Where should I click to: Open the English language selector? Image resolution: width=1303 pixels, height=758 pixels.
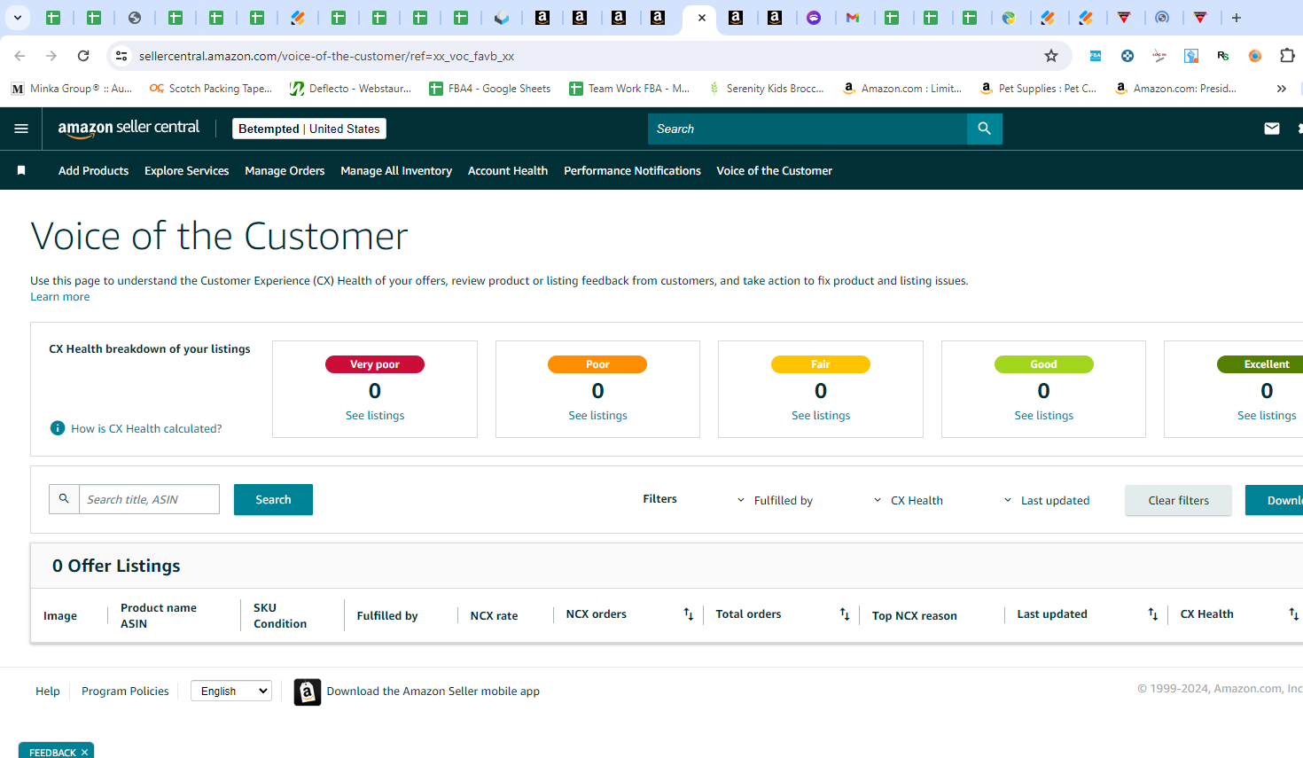tap(231, 691)
